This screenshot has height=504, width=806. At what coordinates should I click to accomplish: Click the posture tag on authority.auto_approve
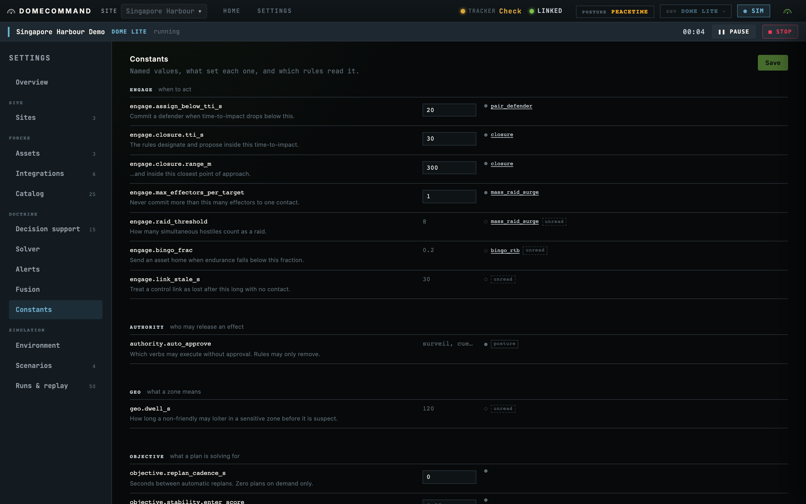[504, 344]
